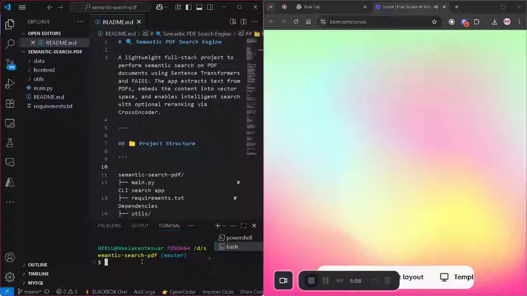Expand the MYSQL section
527x296 pixels.
pyautogui.click(x=36, y=283)
